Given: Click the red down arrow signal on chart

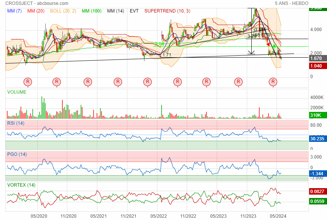Looking at the screenshot, I should coord(268,45).
